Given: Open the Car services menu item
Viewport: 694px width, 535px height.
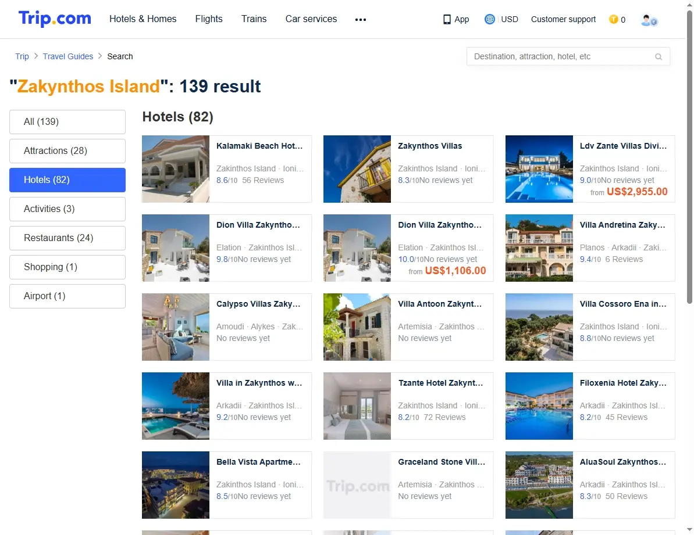Looking at the screenshot, I should click(311, 19).
